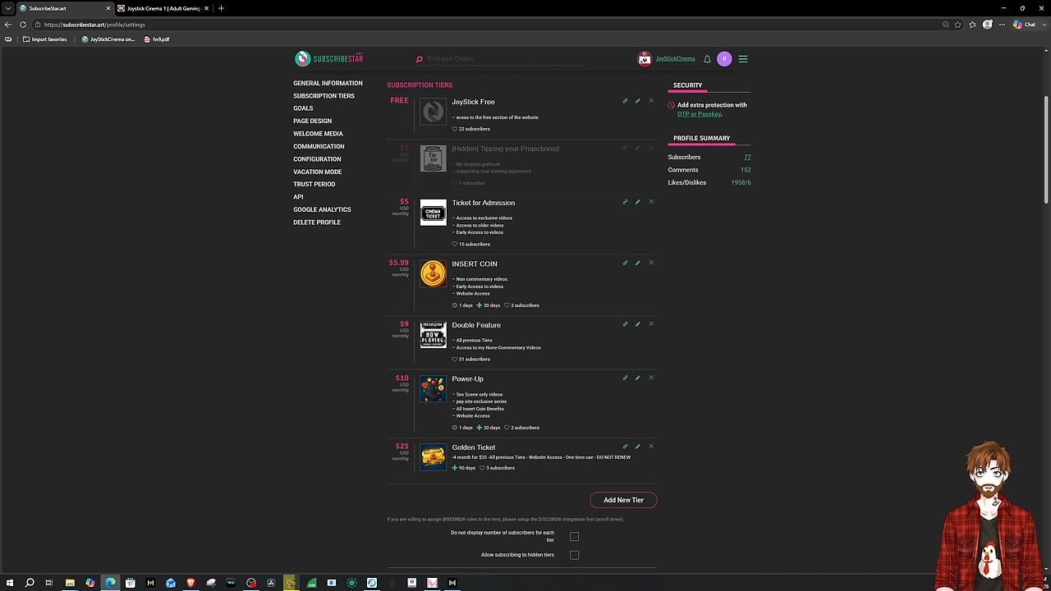Viewport: 1051px width, 591px height.
Task: Open the fw9.pdf bookmark
Action: (x=156, y=39)
